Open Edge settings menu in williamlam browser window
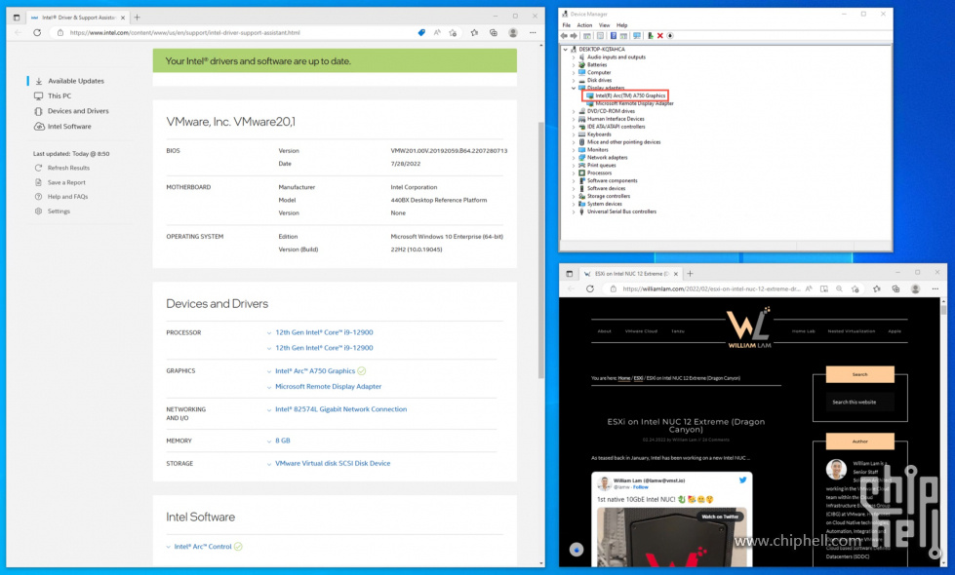 [x=936, y=289]
